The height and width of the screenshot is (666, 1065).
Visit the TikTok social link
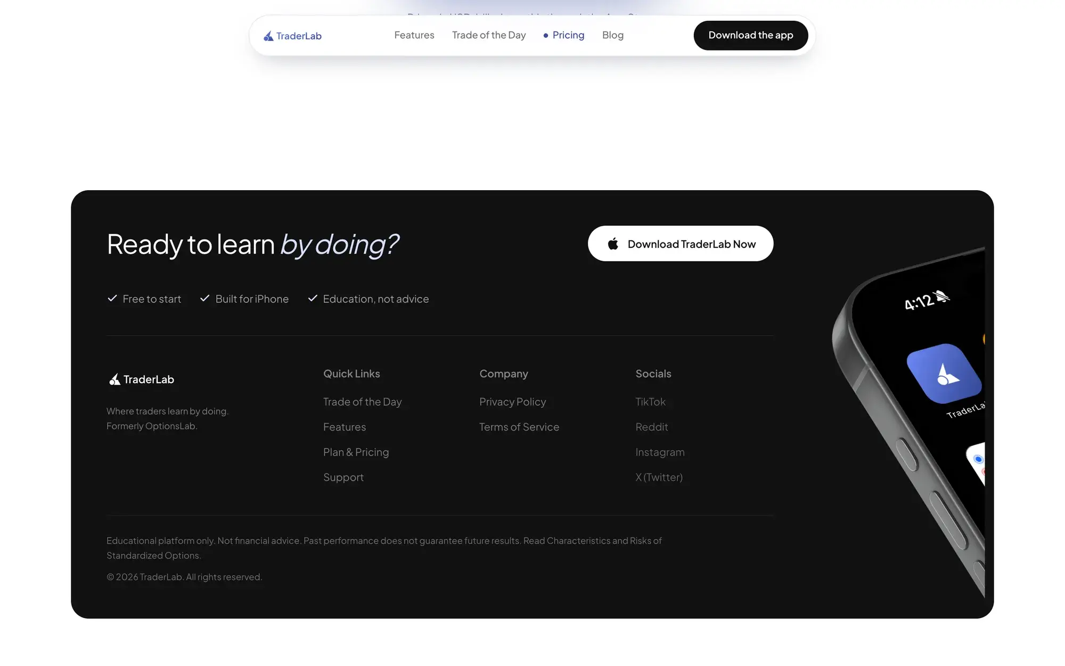(x=651, y=402)
